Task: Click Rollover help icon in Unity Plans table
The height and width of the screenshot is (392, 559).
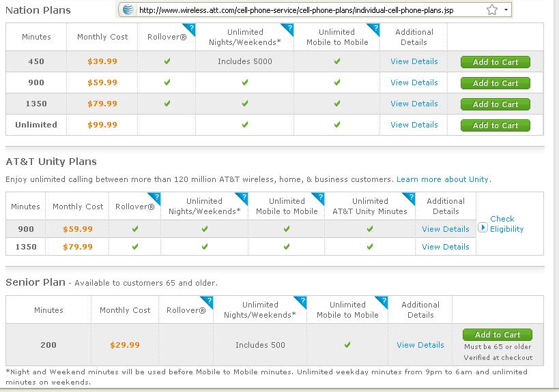Action: pos(156,198)
